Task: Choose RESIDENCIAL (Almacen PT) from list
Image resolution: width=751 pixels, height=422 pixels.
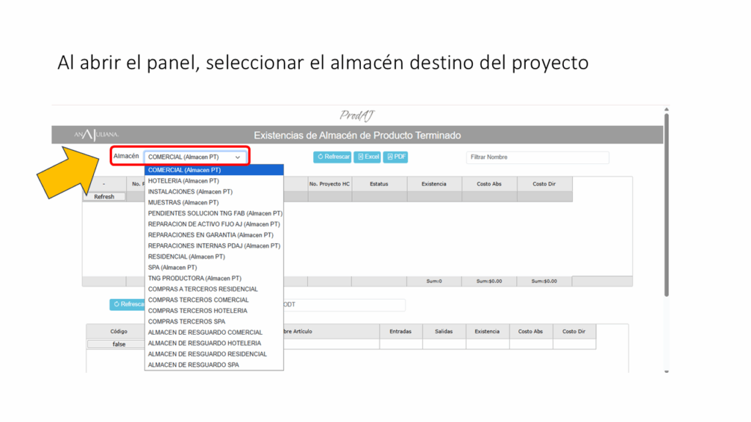Action: coord(186,256)
